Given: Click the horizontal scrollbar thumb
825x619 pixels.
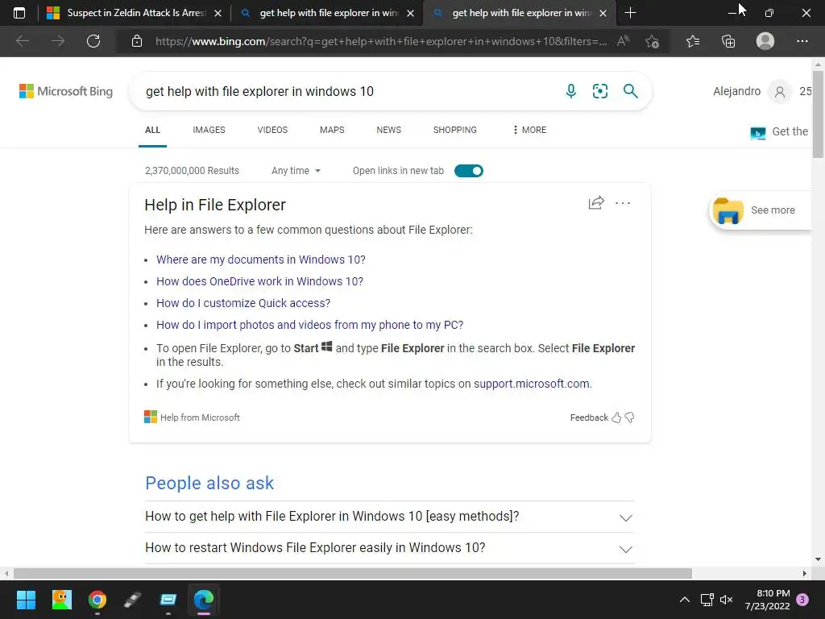Looking at the screenshot, I should (353, 573).
